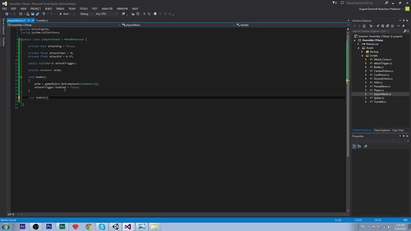Switch to the Turret editor tab
Screen dimensions: 411x231
42,21
